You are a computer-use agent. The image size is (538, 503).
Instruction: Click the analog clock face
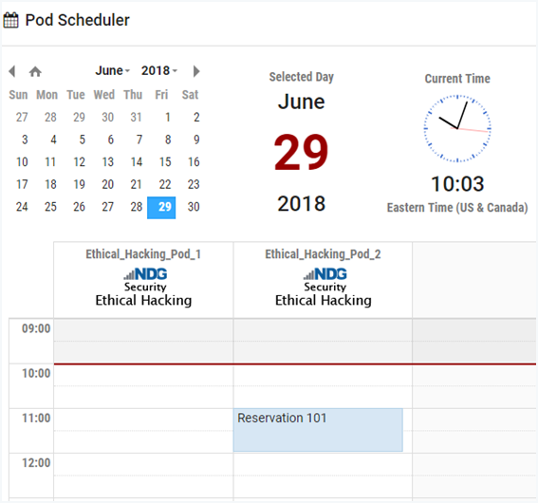click(457, 128)
